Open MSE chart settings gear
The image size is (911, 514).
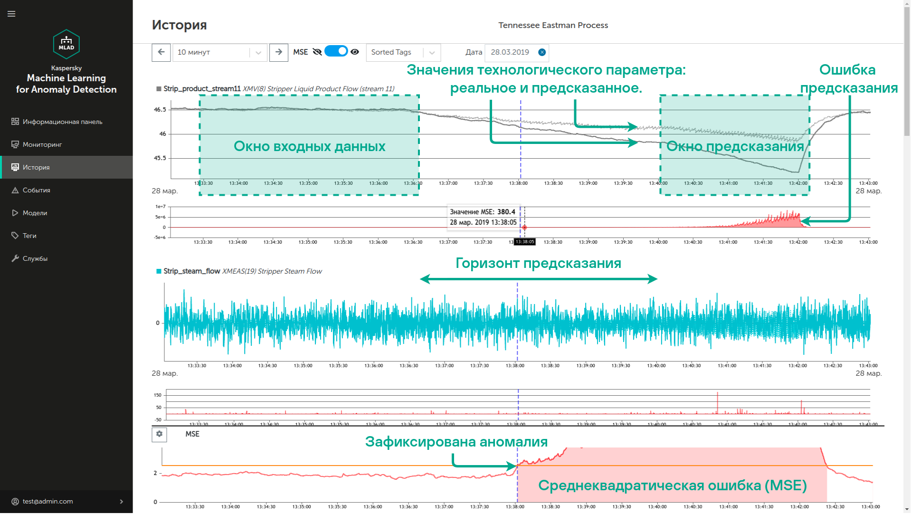159,434
